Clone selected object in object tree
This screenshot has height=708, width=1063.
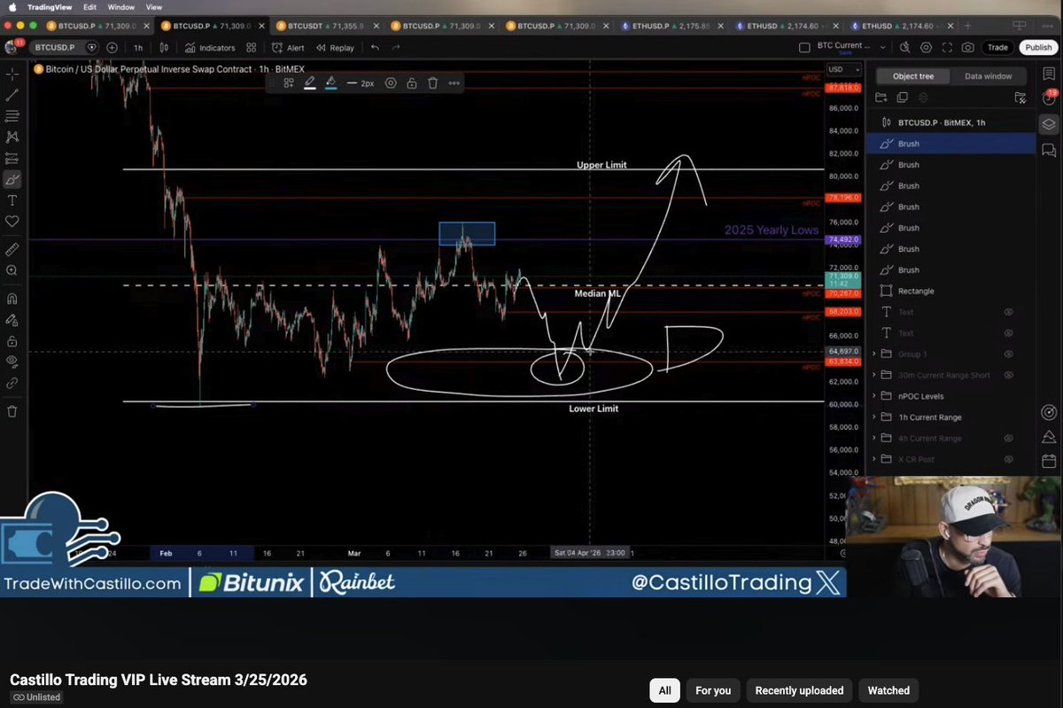(x=902, y=97)
